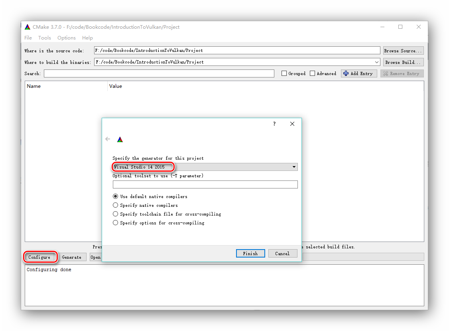The image size is (449, 331).
Task: Click the 'Where is the source code:' label
Action: click(54, 51)
